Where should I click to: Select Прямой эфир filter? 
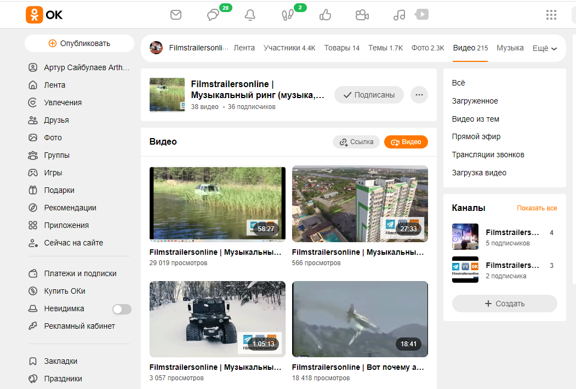(476, 136)
